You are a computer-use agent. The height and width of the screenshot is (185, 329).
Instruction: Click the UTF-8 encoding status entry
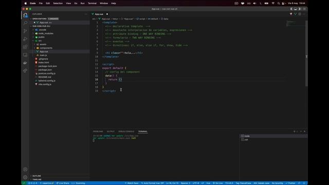(x=195, y=183)
